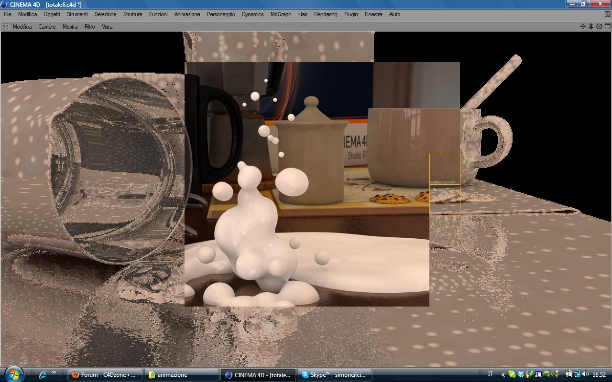
Task: Switch to CINEMA 4D taskbar button
Action: (258, 375)
